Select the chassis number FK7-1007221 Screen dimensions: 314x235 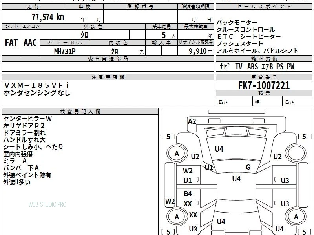point(264,85)
